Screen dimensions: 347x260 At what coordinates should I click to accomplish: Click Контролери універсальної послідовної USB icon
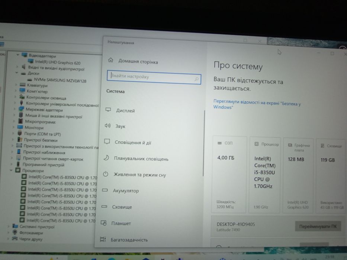tap(22, 103)
